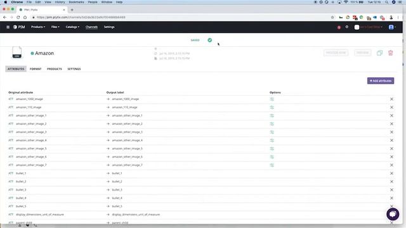Switch to the Format tab

(36, 69)
